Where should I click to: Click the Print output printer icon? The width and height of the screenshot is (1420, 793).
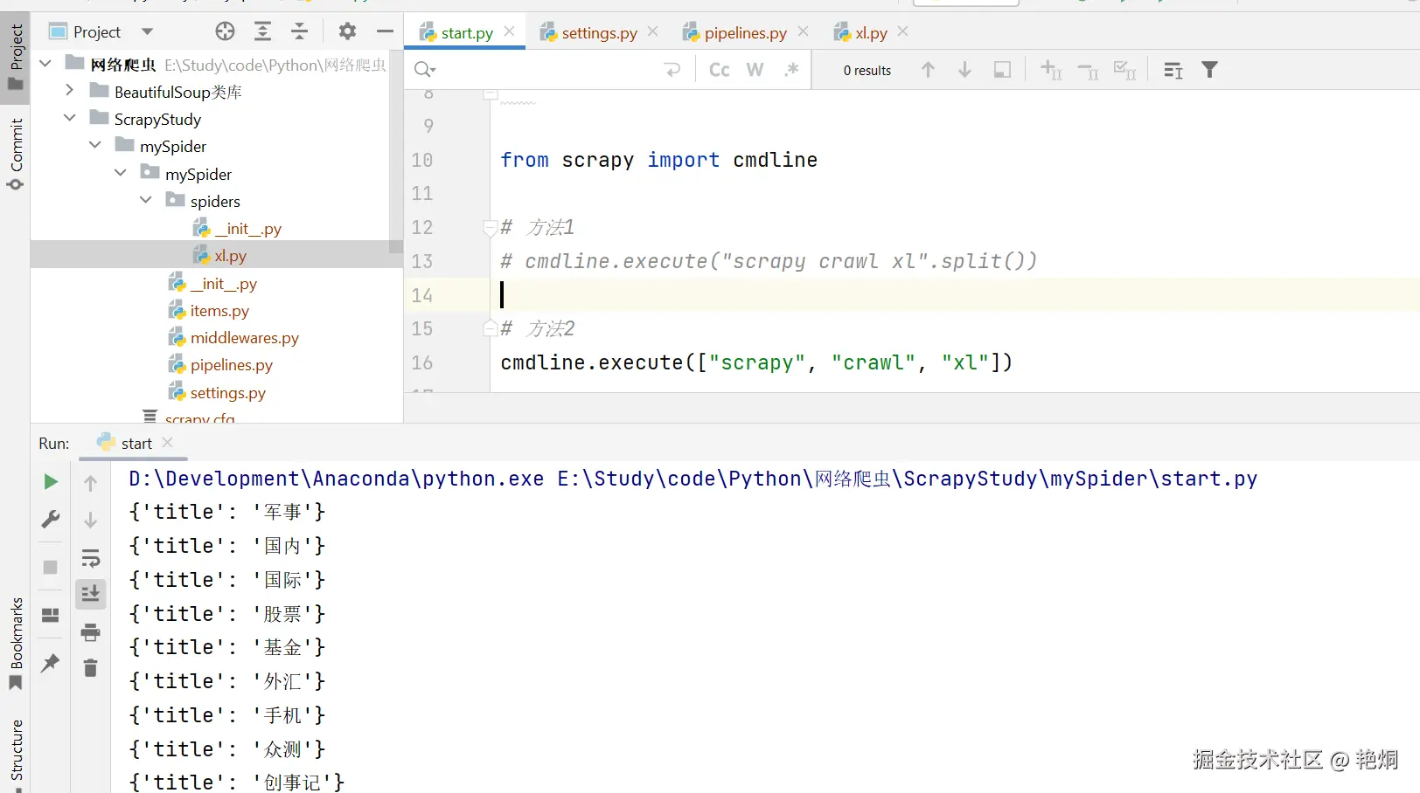(90, 632)
